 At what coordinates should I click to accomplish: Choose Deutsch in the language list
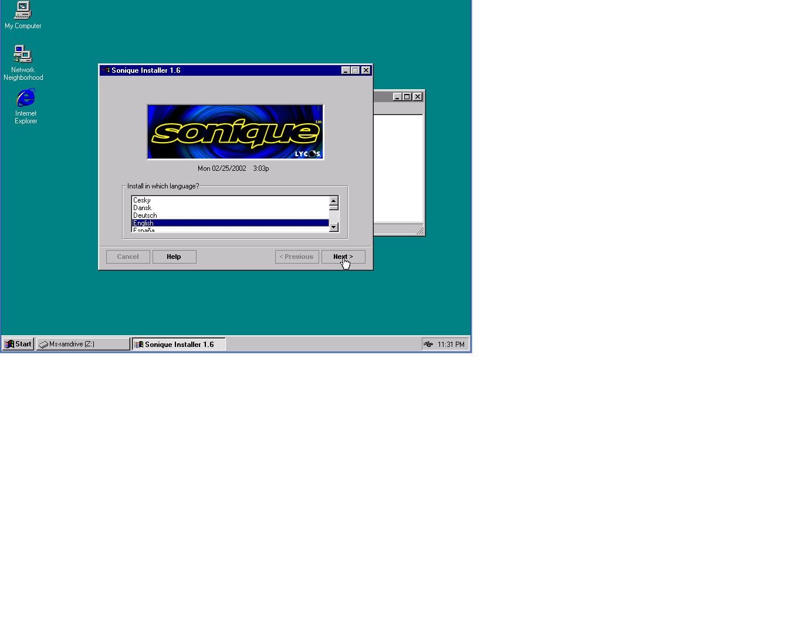[230, 215]
